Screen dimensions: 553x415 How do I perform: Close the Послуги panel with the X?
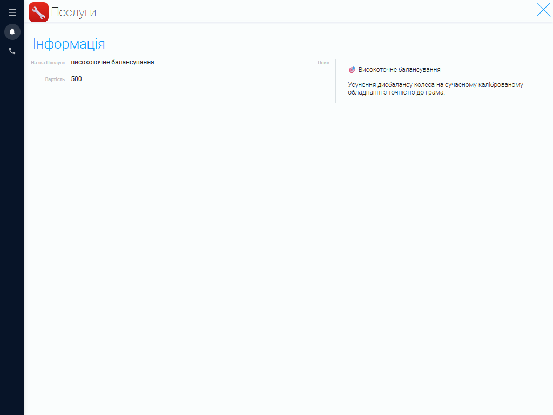[x=543, y=10]
